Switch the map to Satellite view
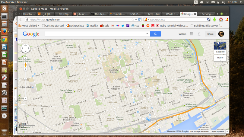Viewport: 244px width, 137px height. click(x=220, y=47)
